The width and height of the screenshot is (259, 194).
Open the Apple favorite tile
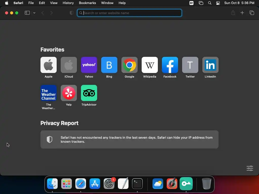point(48,65)
